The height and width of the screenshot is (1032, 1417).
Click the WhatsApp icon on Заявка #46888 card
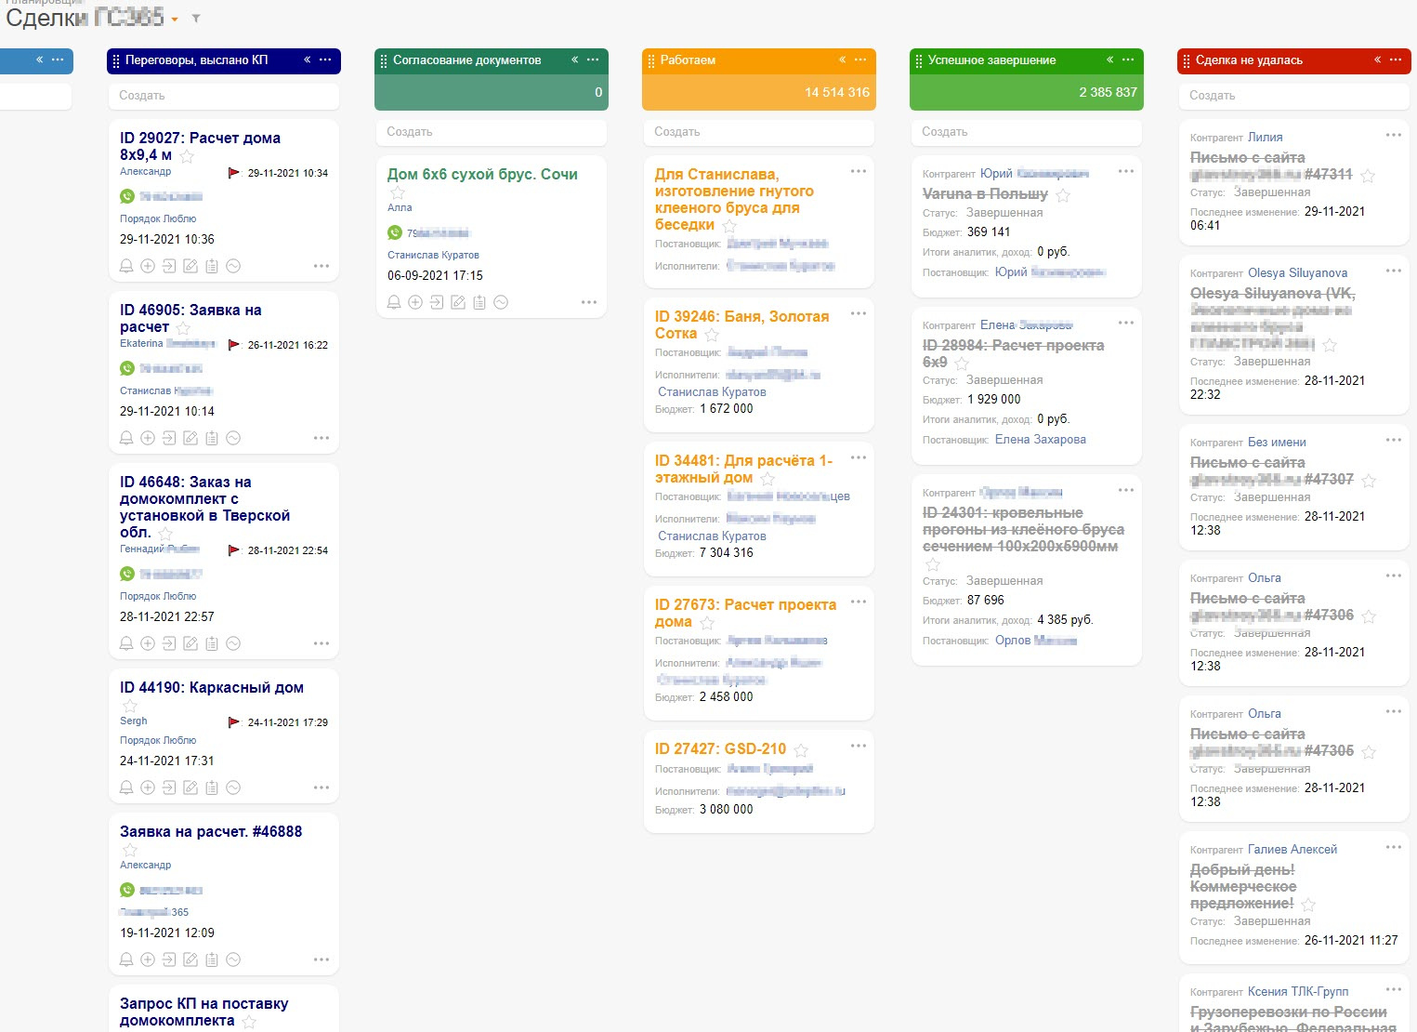pyautogui.click(x=127, y=890)
